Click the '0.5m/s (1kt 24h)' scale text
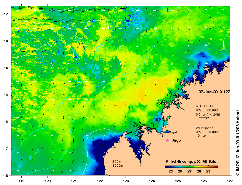Image resolution: width=242 pixels, height=185 pixels. [x=208, y=114]
